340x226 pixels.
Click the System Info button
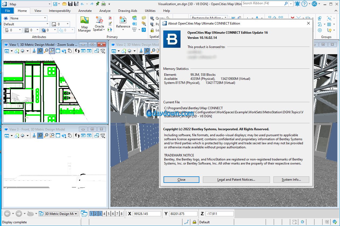pos(291,180)
